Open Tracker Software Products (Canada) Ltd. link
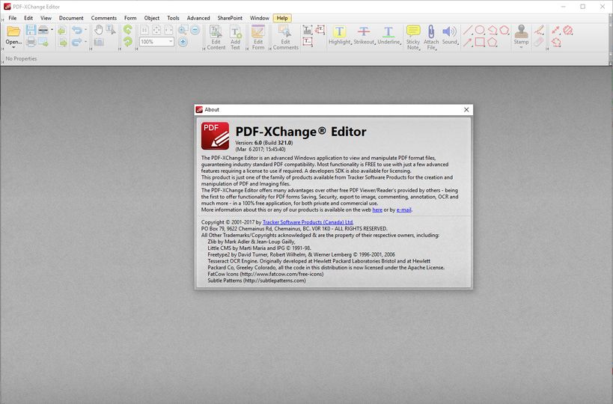The image size is (613, 404). coord(308,222)
